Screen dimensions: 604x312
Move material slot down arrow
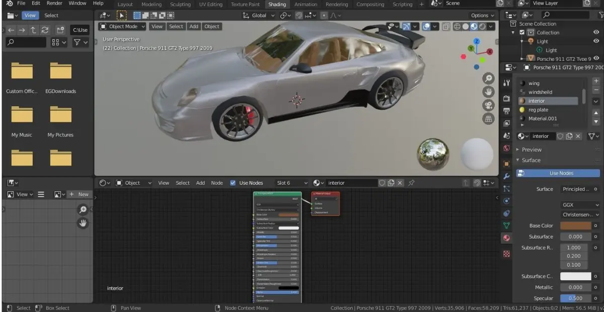click(596, 122)
